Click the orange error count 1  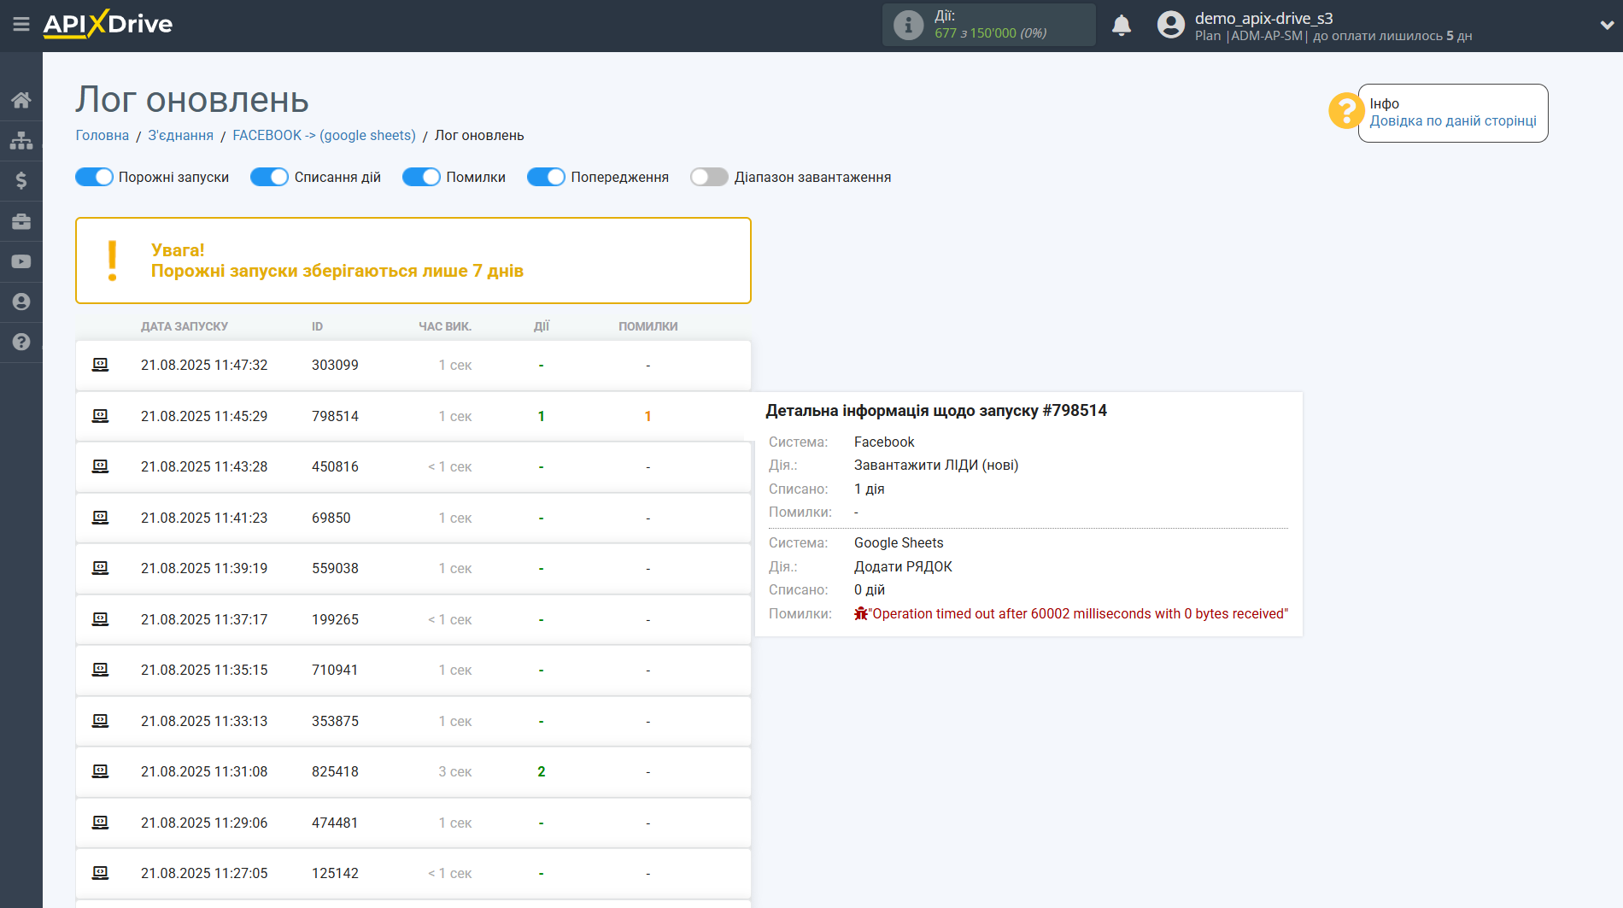click(x=647, y=416)
